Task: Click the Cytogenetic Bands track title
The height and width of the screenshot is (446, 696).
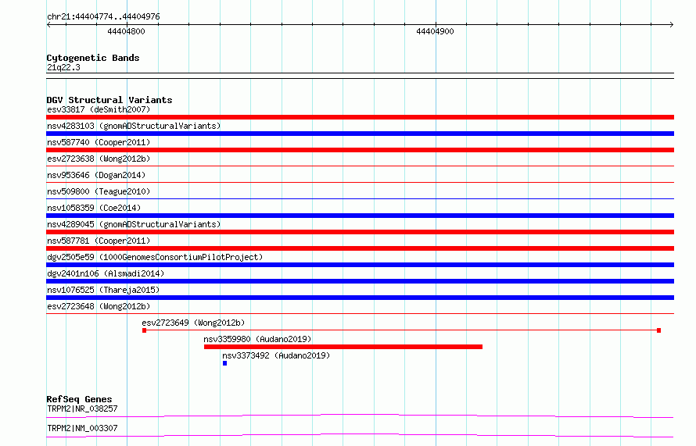Action: (x=93, y=58)
